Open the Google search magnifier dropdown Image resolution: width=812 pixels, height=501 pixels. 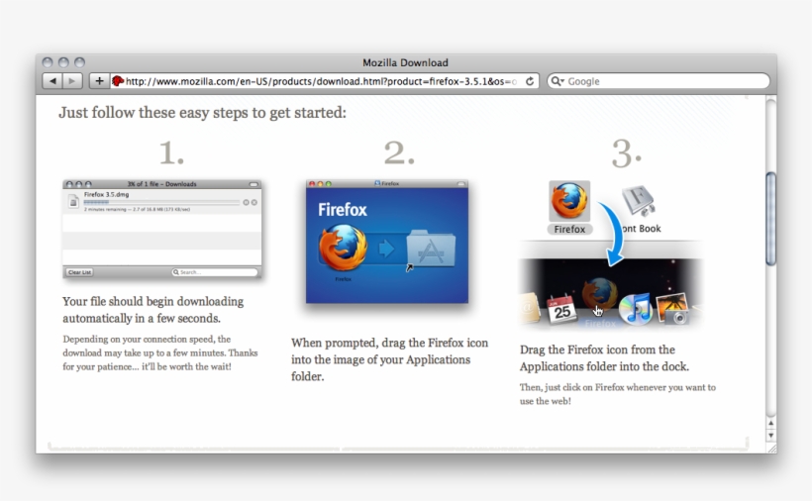point(558,81)
